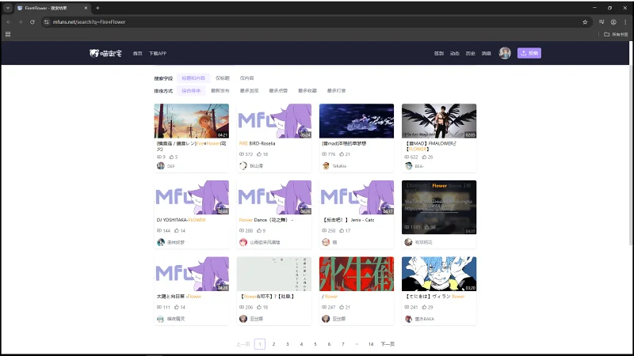Open 下载APP in the site navigation

158,53
